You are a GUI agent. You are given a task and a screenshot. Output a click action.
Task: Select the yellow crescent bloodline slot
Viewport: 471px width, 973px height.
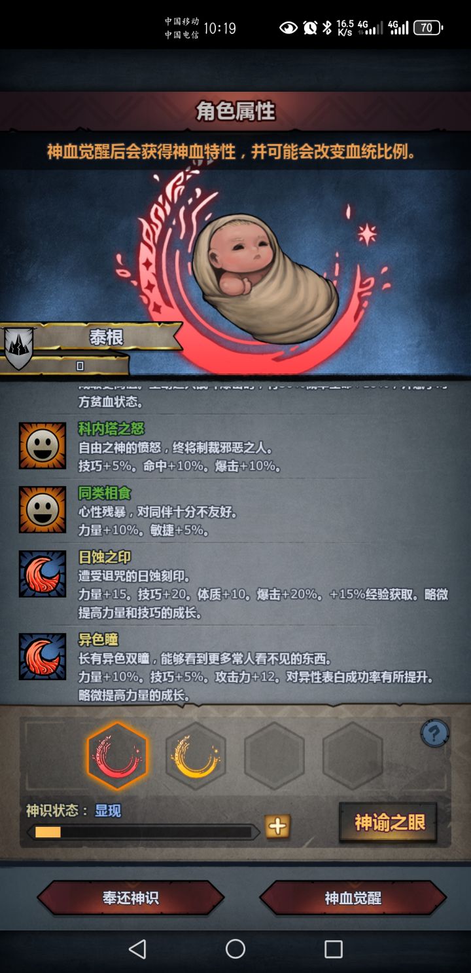[196, 756]
